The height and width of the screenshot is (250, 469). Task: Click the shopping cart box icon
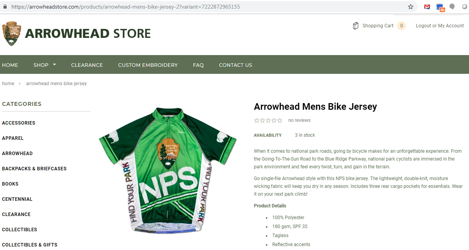[x=355, y=26]
